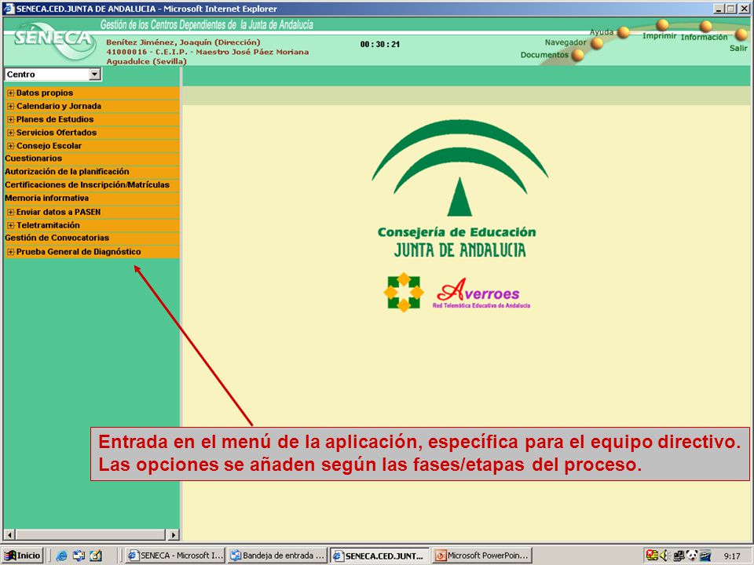Click the Ayuda link text

[602, 32]
